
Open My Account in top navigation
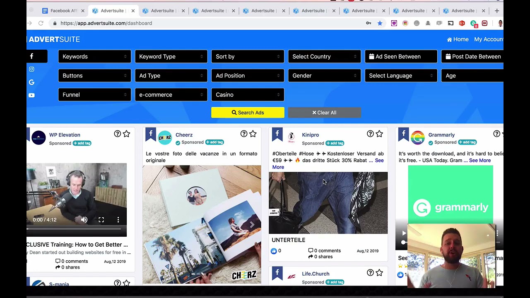[489, 39]
